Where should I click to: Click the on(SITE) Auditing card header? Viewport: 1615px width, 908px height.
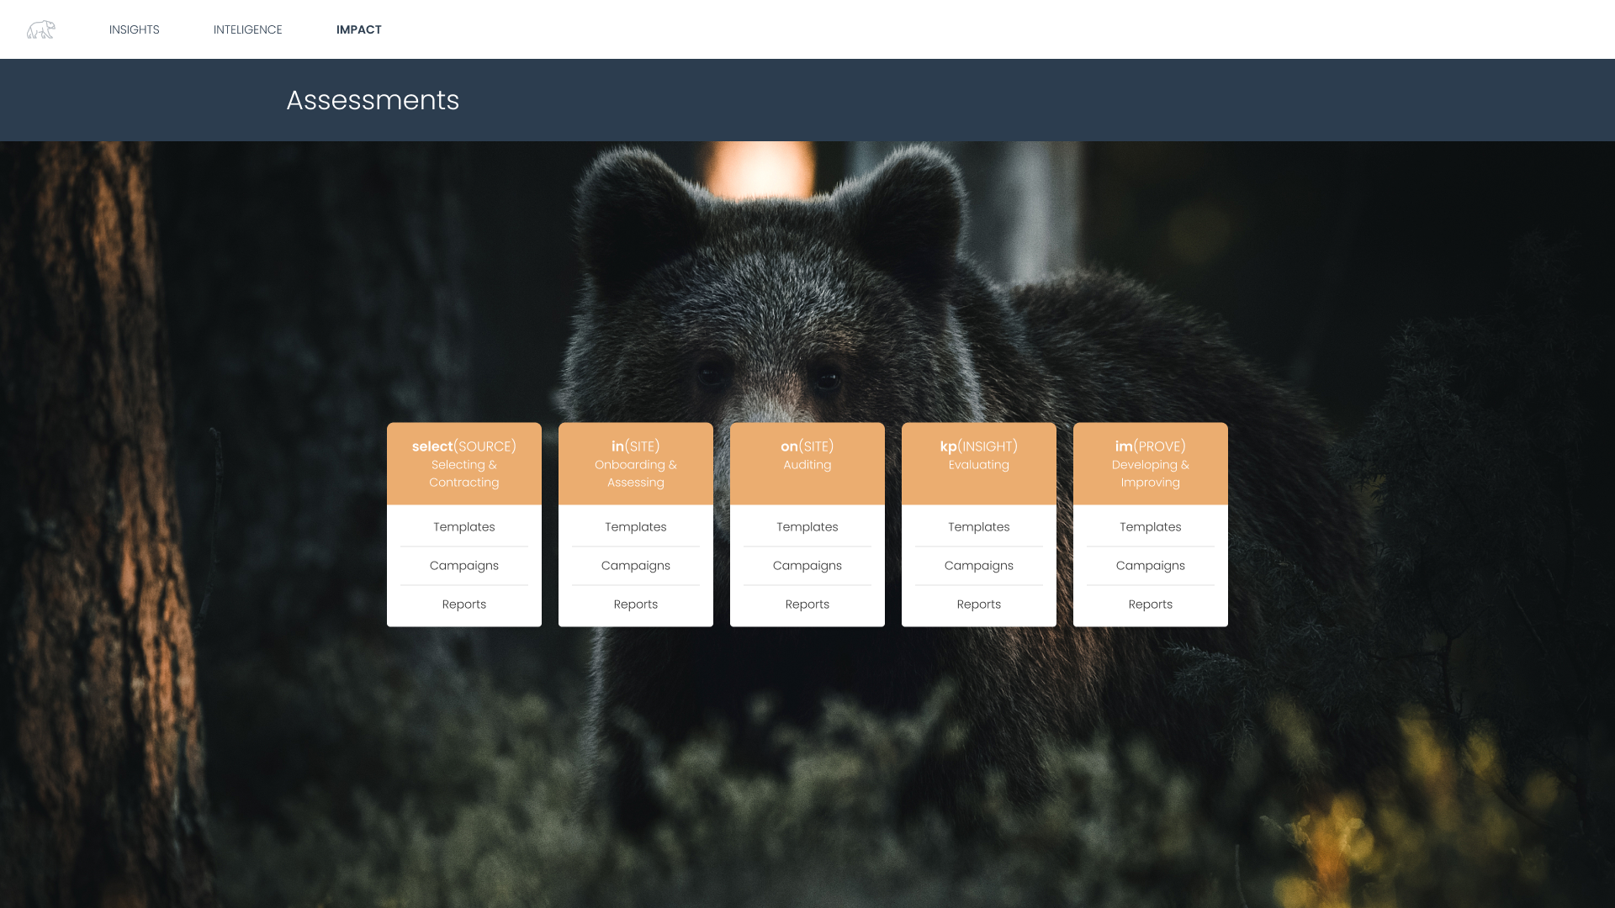coord(807,455)
